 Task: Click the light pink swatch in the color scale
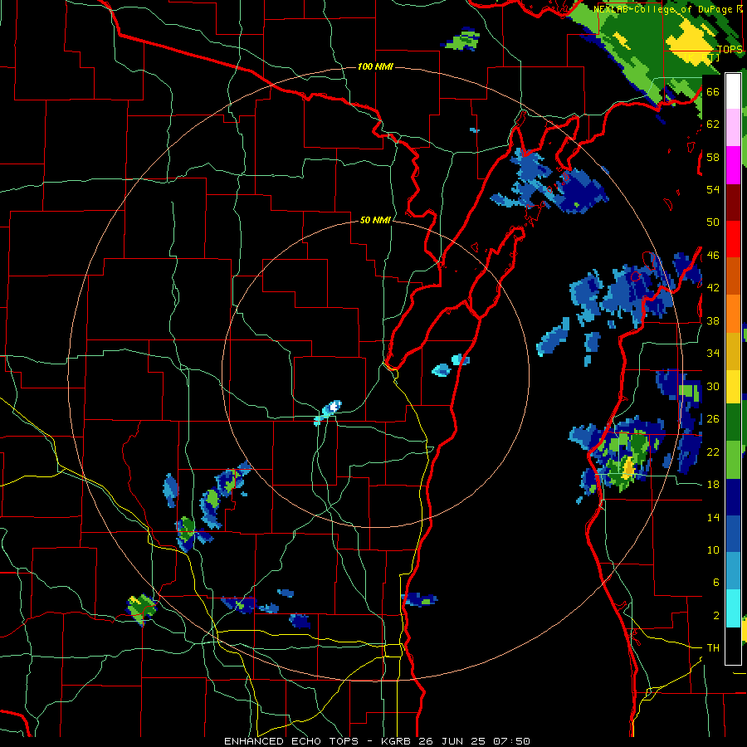[x=733, y=127]
